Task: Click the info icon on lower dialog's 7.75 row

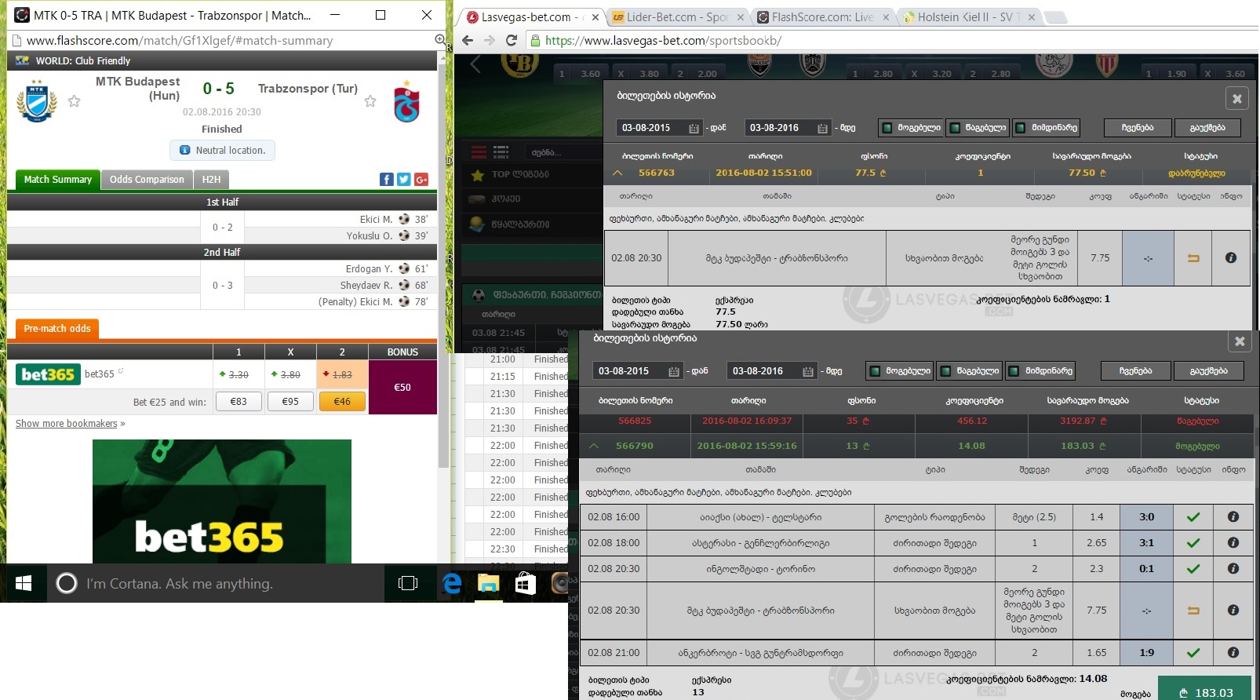Action: click(x=1233, y=610)
